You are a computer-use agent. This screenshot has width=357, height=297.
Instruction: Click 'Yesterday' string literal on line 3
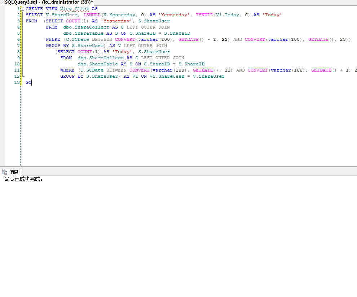tap(116, 21)
